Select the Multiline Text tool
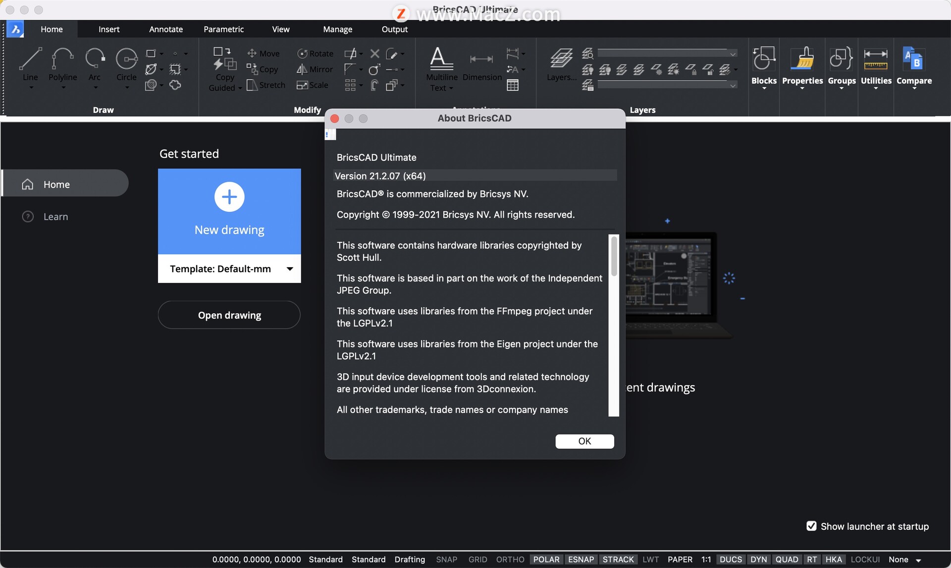Viewport: 951px width, 568px height. [x=441, y=69]
